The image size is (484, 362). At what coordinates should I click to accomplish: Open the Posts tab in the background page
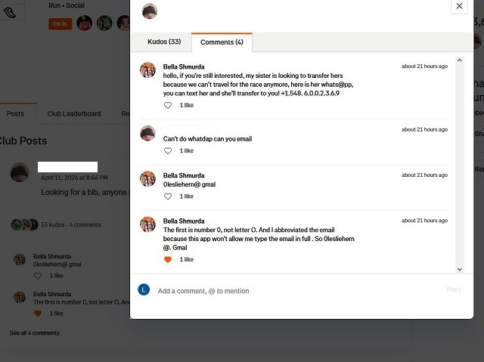15,114
